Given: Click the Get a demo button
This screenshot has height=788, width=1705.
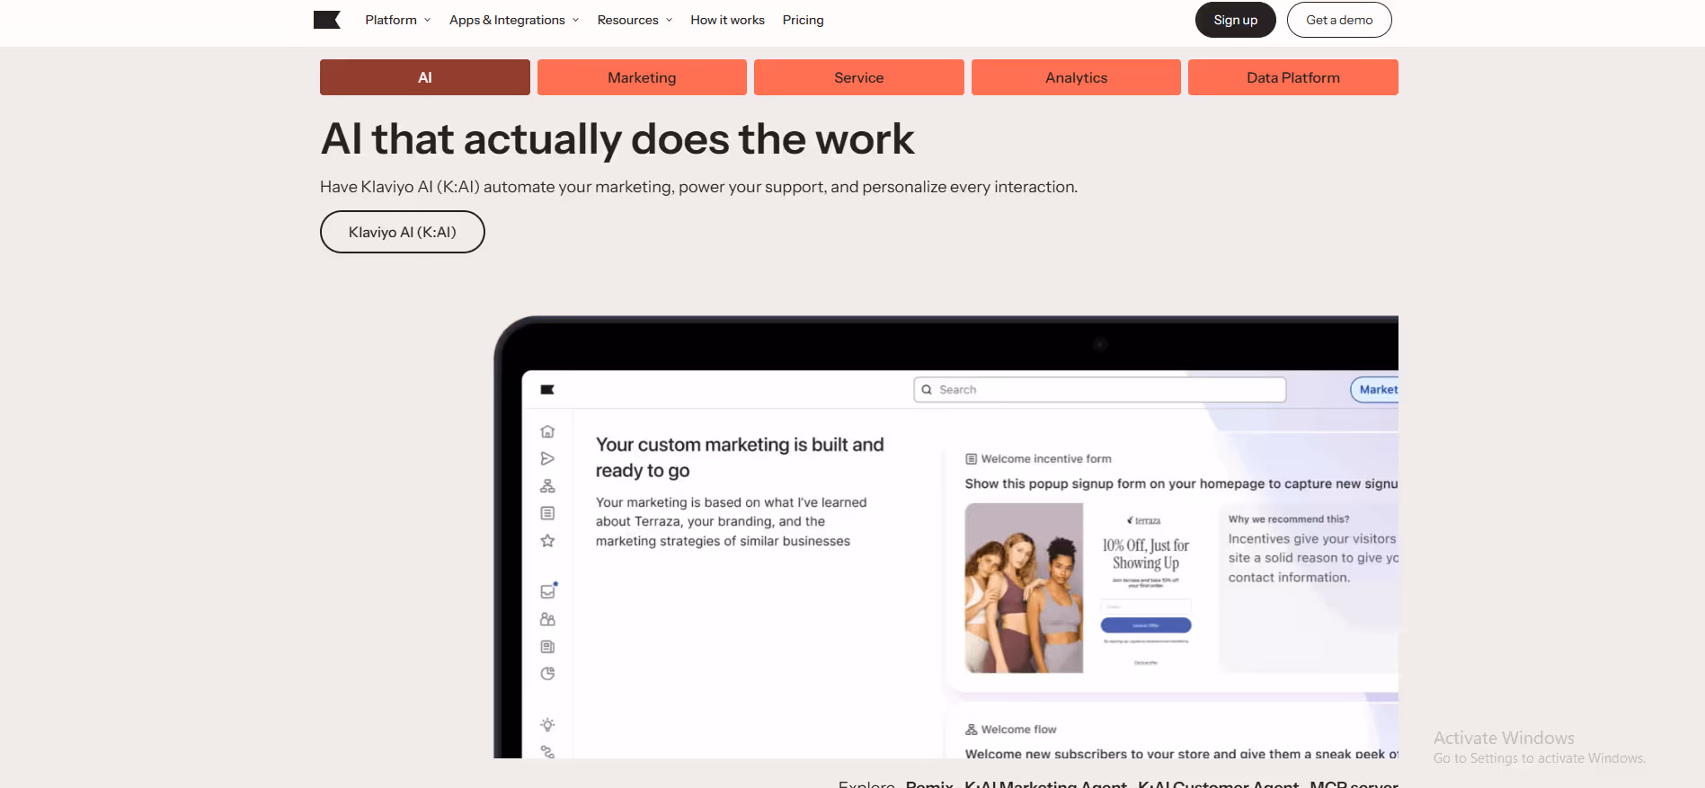Looking at the screenshot, I should coord(1339,20).
